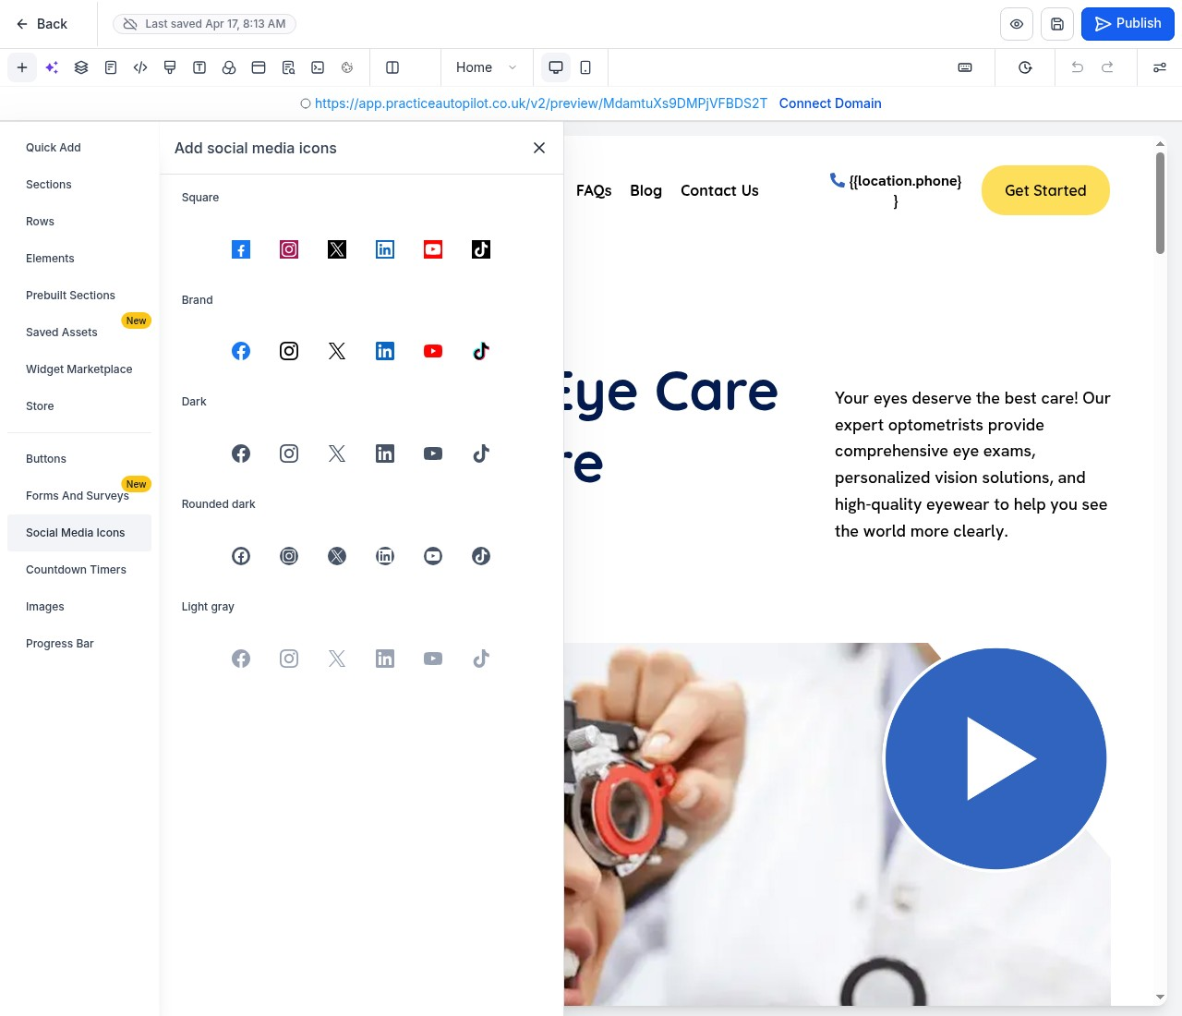This screenshot has height=1016, width=1182.
Task: Click the Publish button
Action: (1128, 24)
